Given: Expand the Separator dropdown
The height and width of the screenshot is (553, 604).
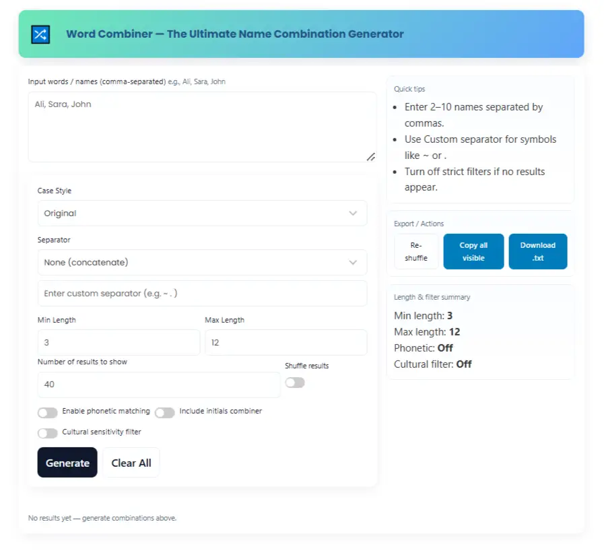Looking at the screenshot, I should click(202, 263).
